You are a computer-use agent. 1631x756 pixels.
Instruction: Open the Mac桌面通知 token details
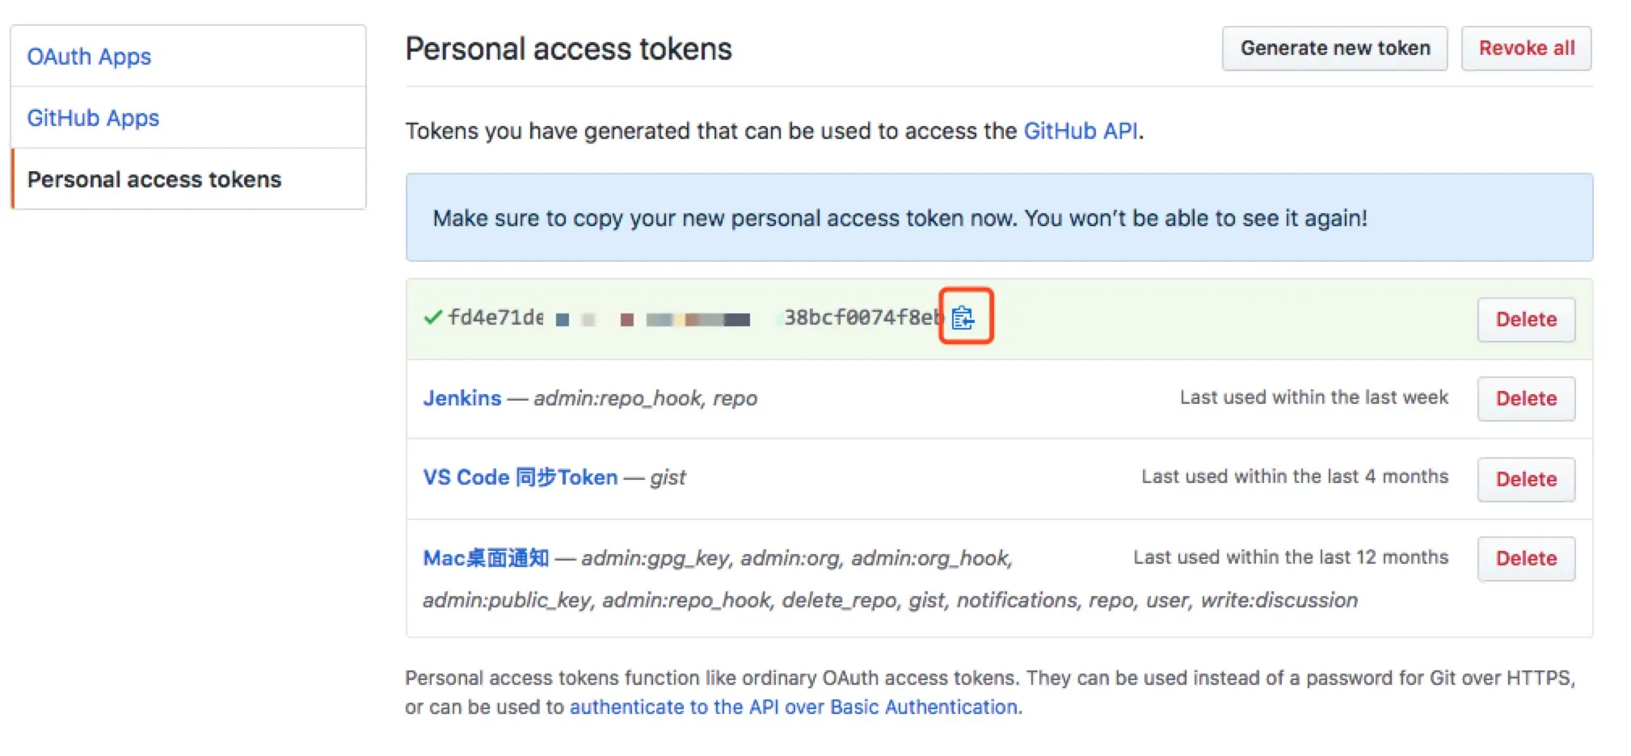(484, 557)
